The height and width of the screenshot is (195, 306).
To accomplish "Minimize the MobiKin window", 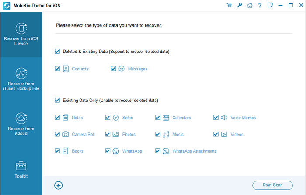I will point(281,5).
